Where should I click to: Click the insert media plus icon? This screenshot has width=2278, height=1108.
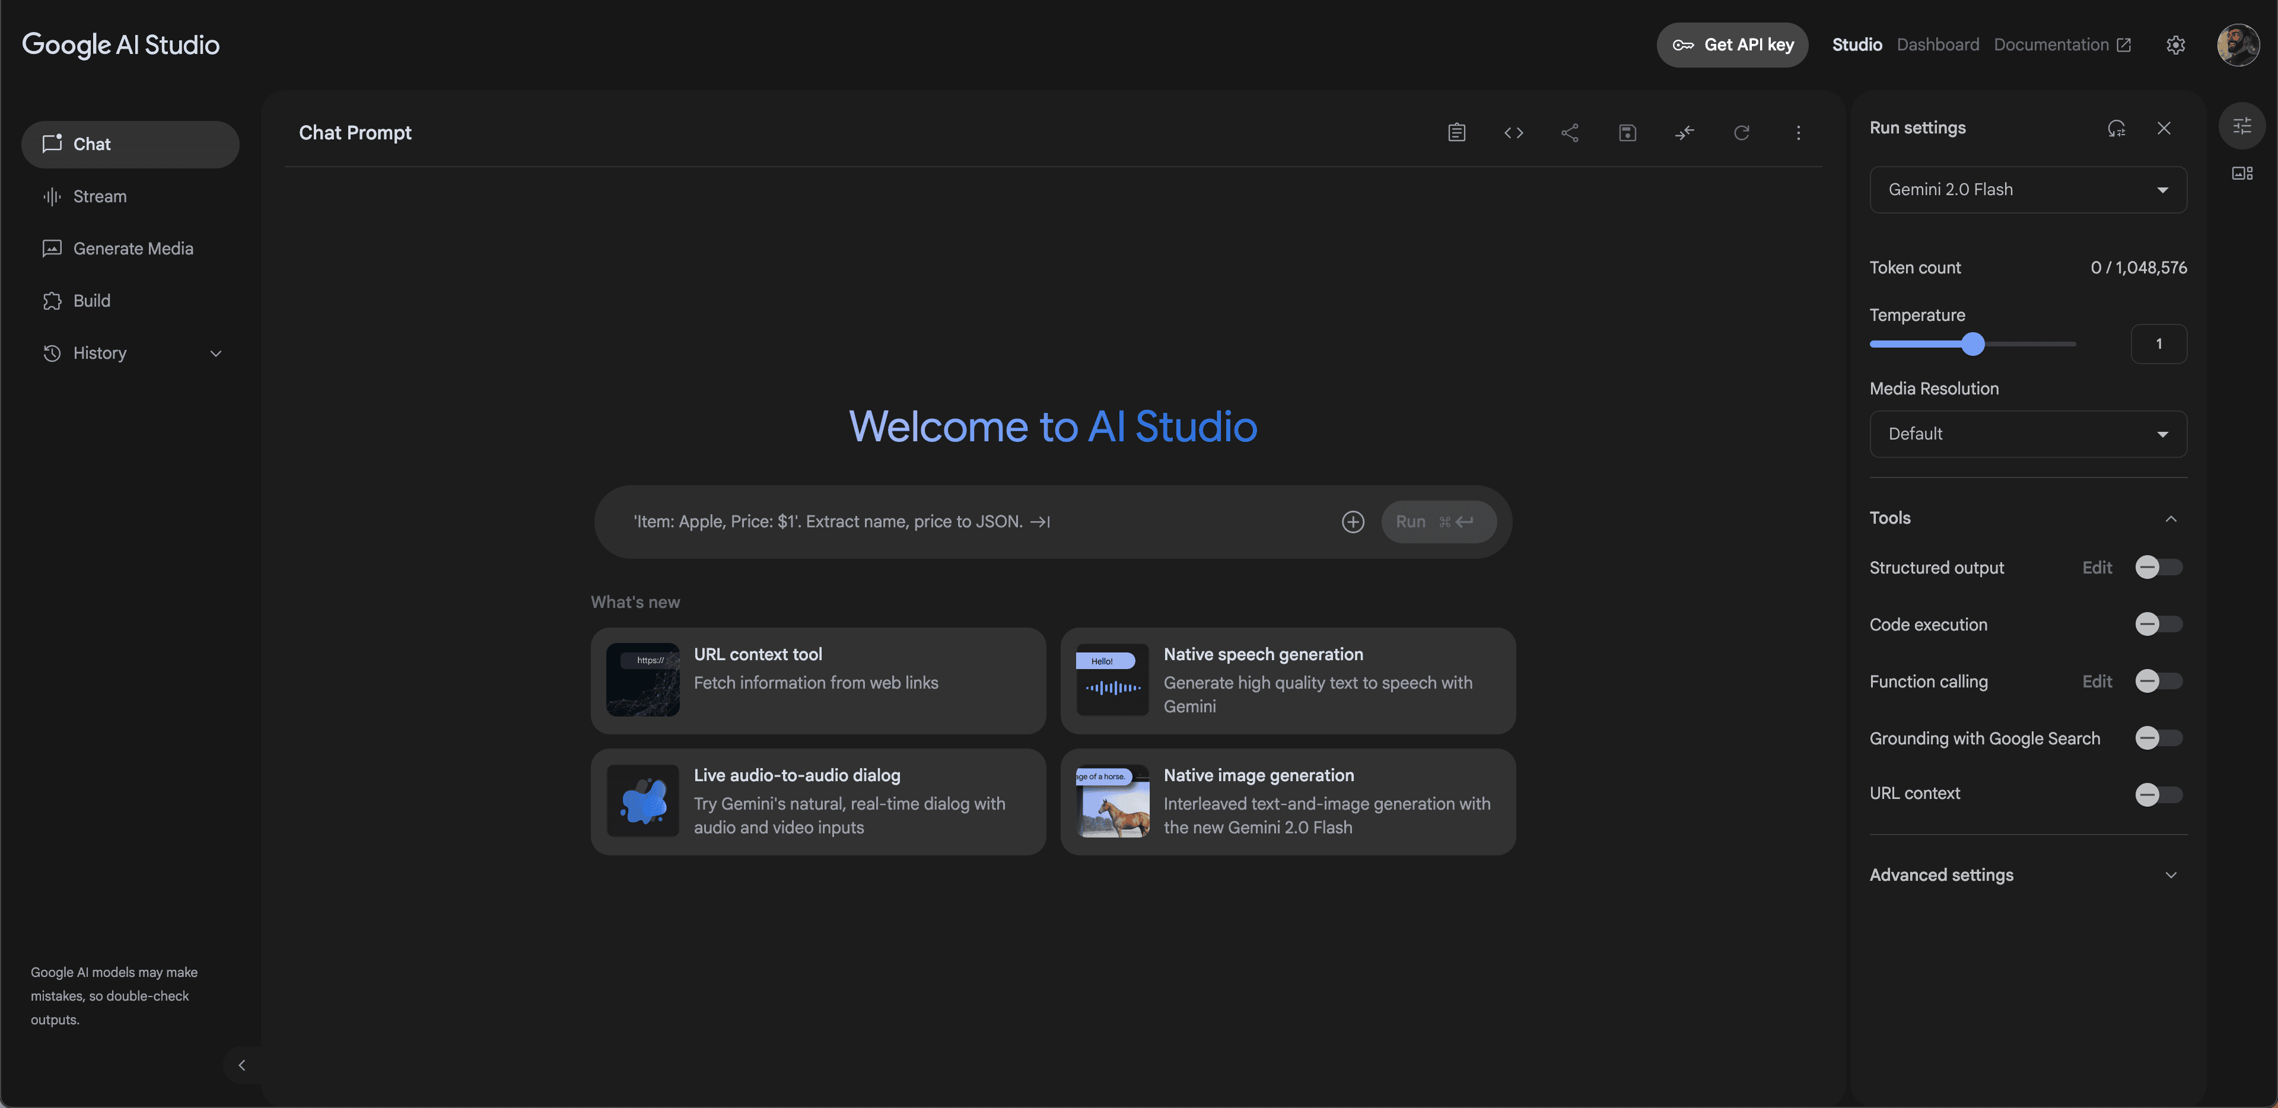pos(1352,522)
